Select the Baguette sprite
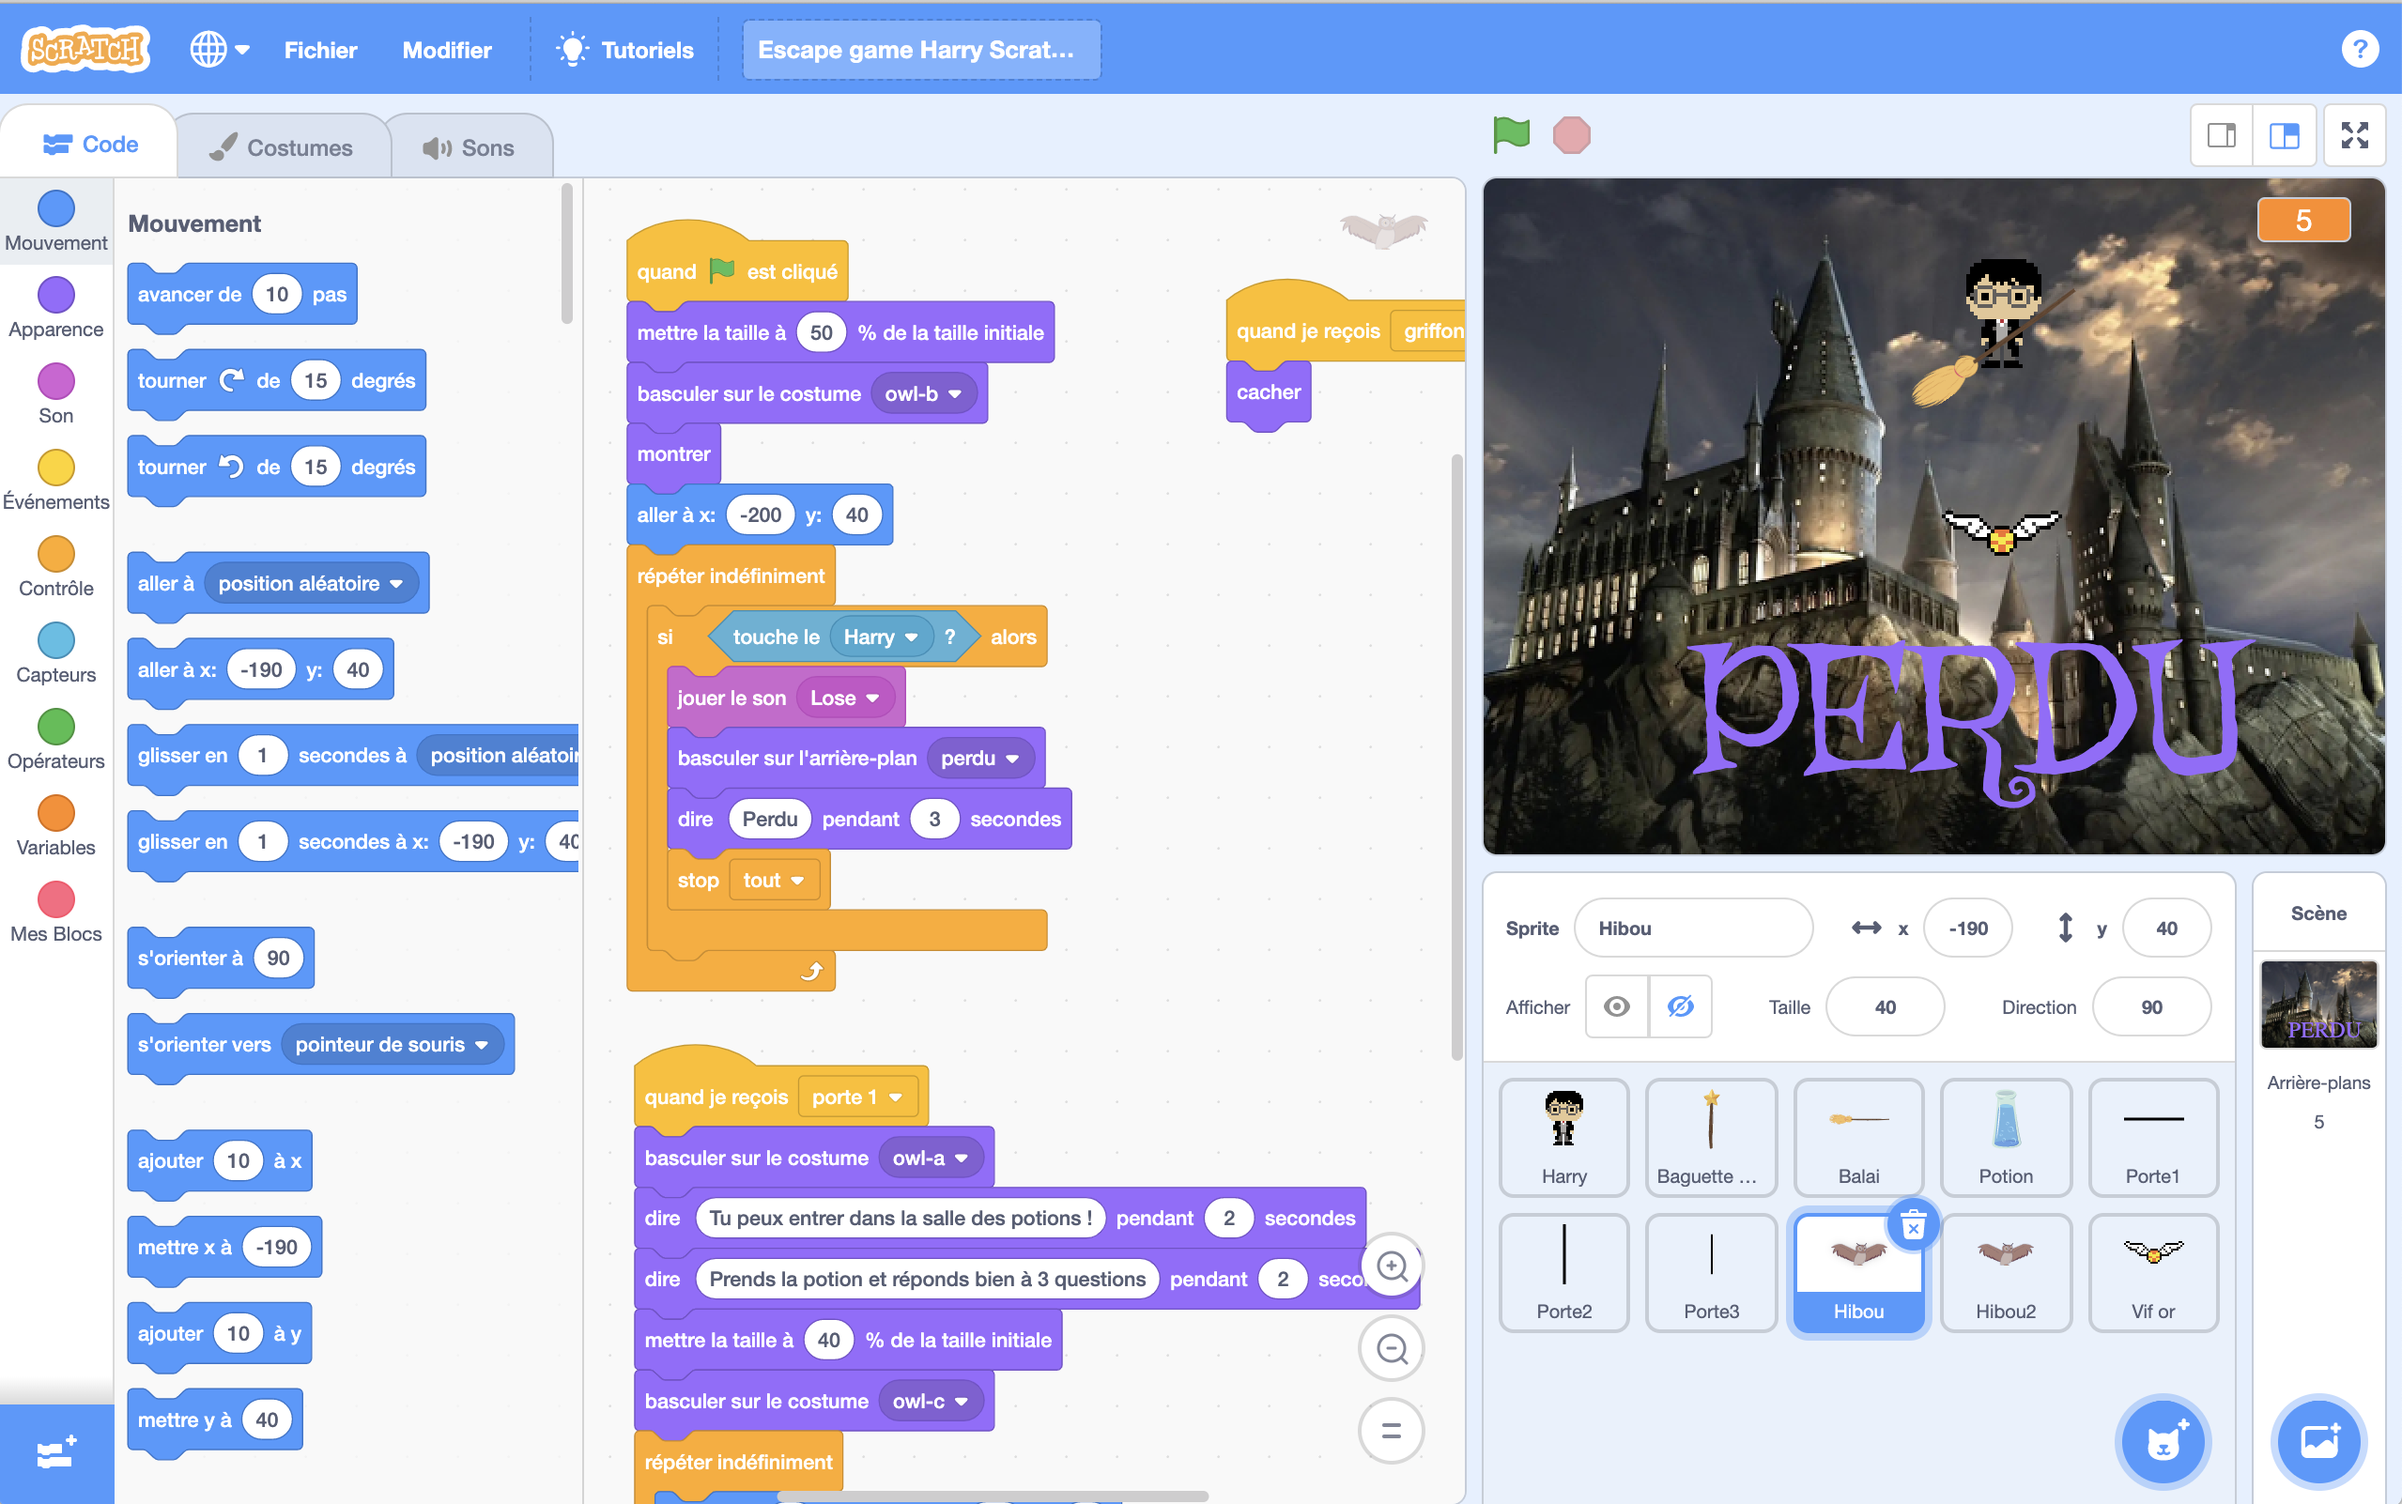This screenshot has width=2402, height=1504. click(x=1711, y=1137)
